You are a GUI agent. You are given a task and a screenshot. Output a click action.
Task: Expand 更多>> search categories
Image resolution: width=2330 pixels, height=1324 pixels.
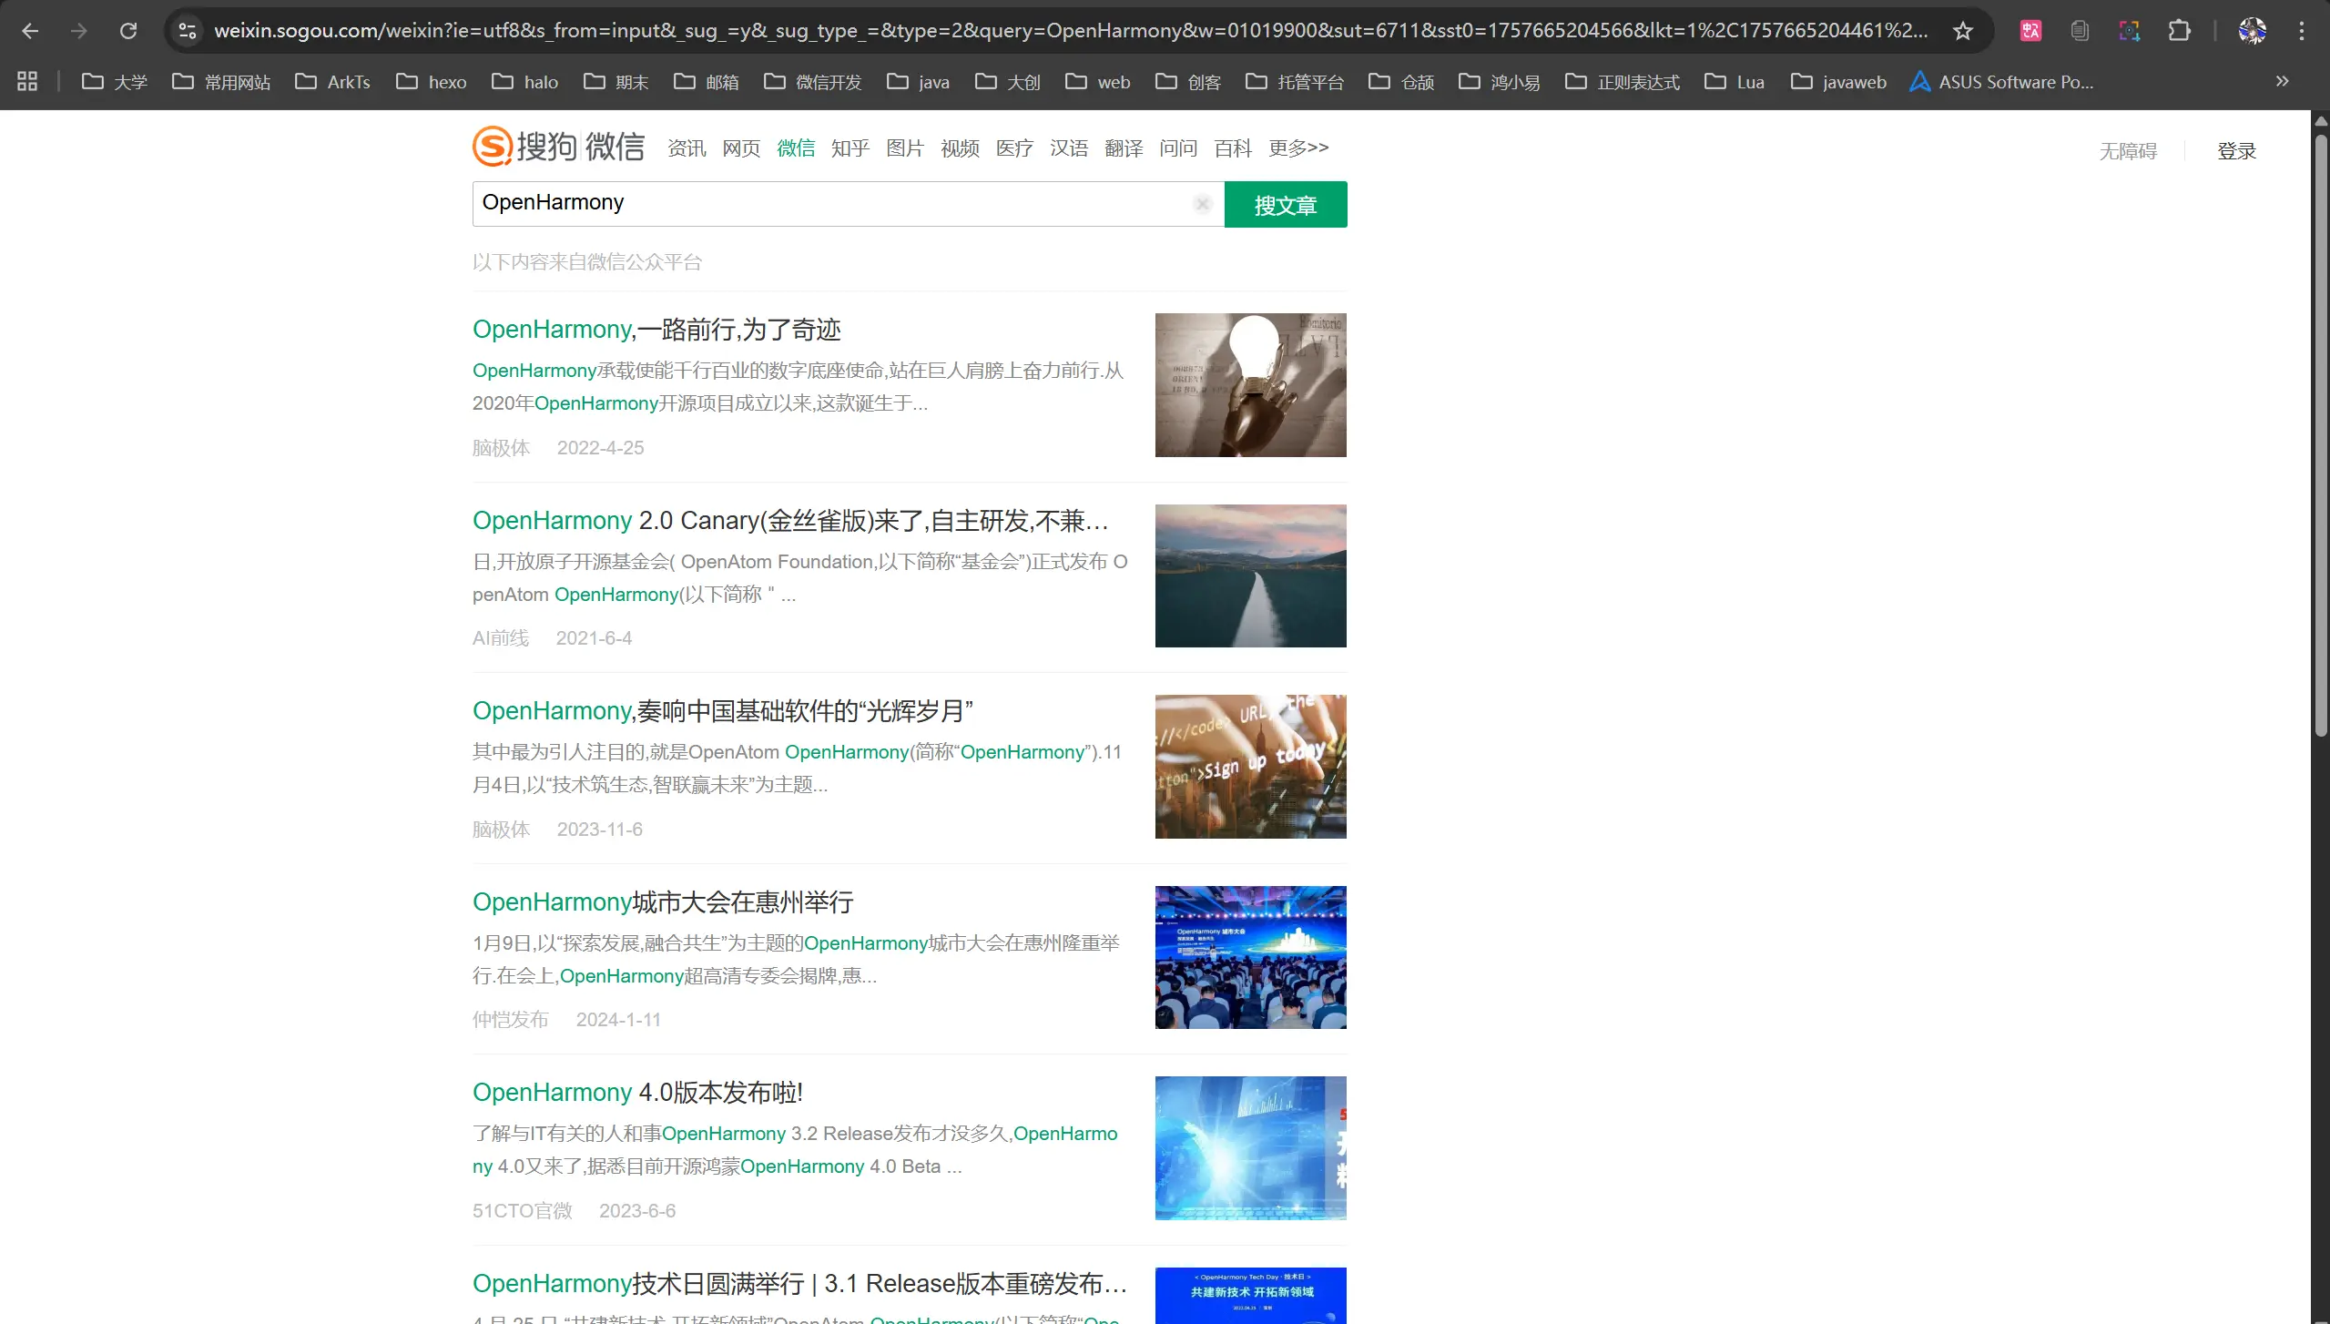point(1297,148)
